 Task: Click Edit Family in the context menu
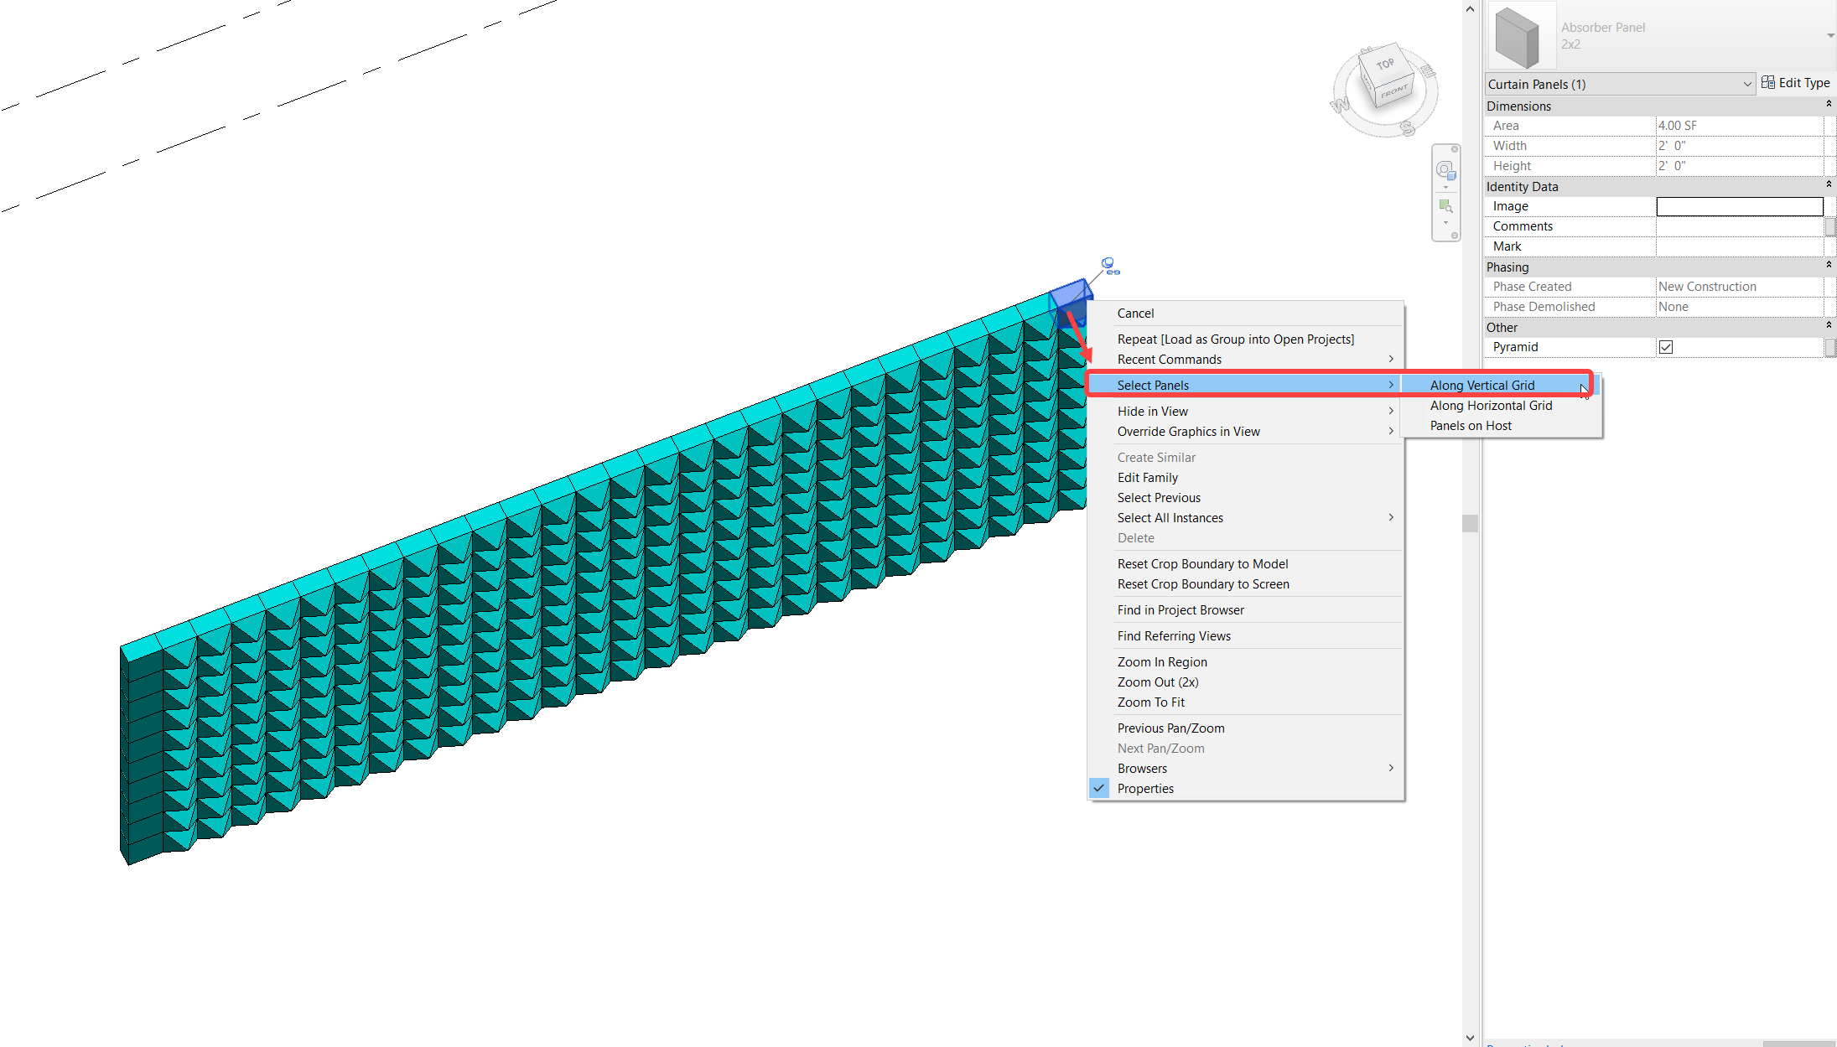coord(1148,477)
